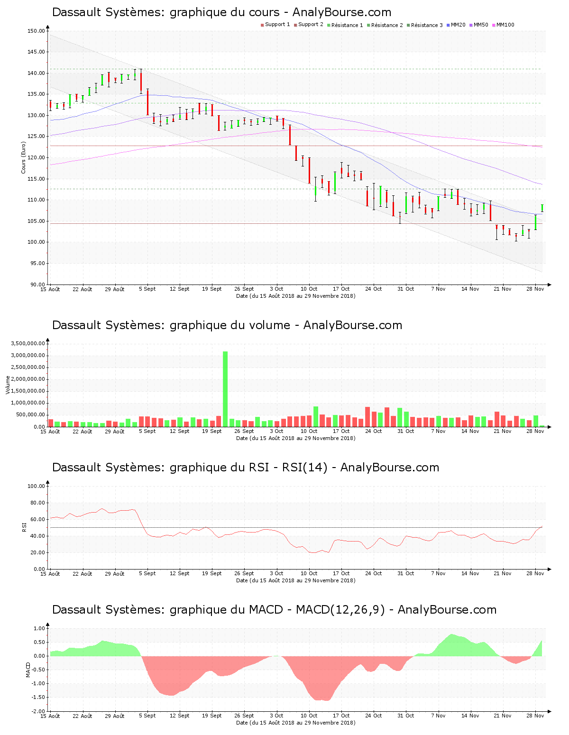Image resolution: width=569 pixels, height=735 pixels.
Task: Click the -2.00 tick on the MACD axis
Action: point(39,711)
